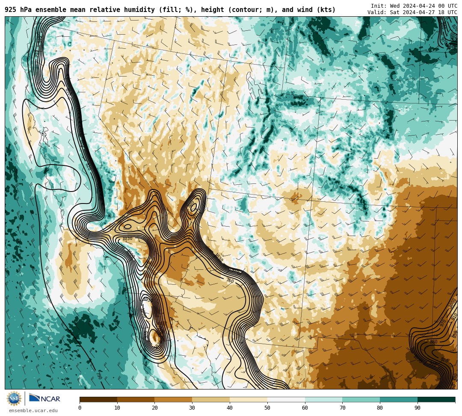Click the 0-10% darkest brown colorbar segment
The width and height of the screenshot is (462, 416).
[98, 399]
